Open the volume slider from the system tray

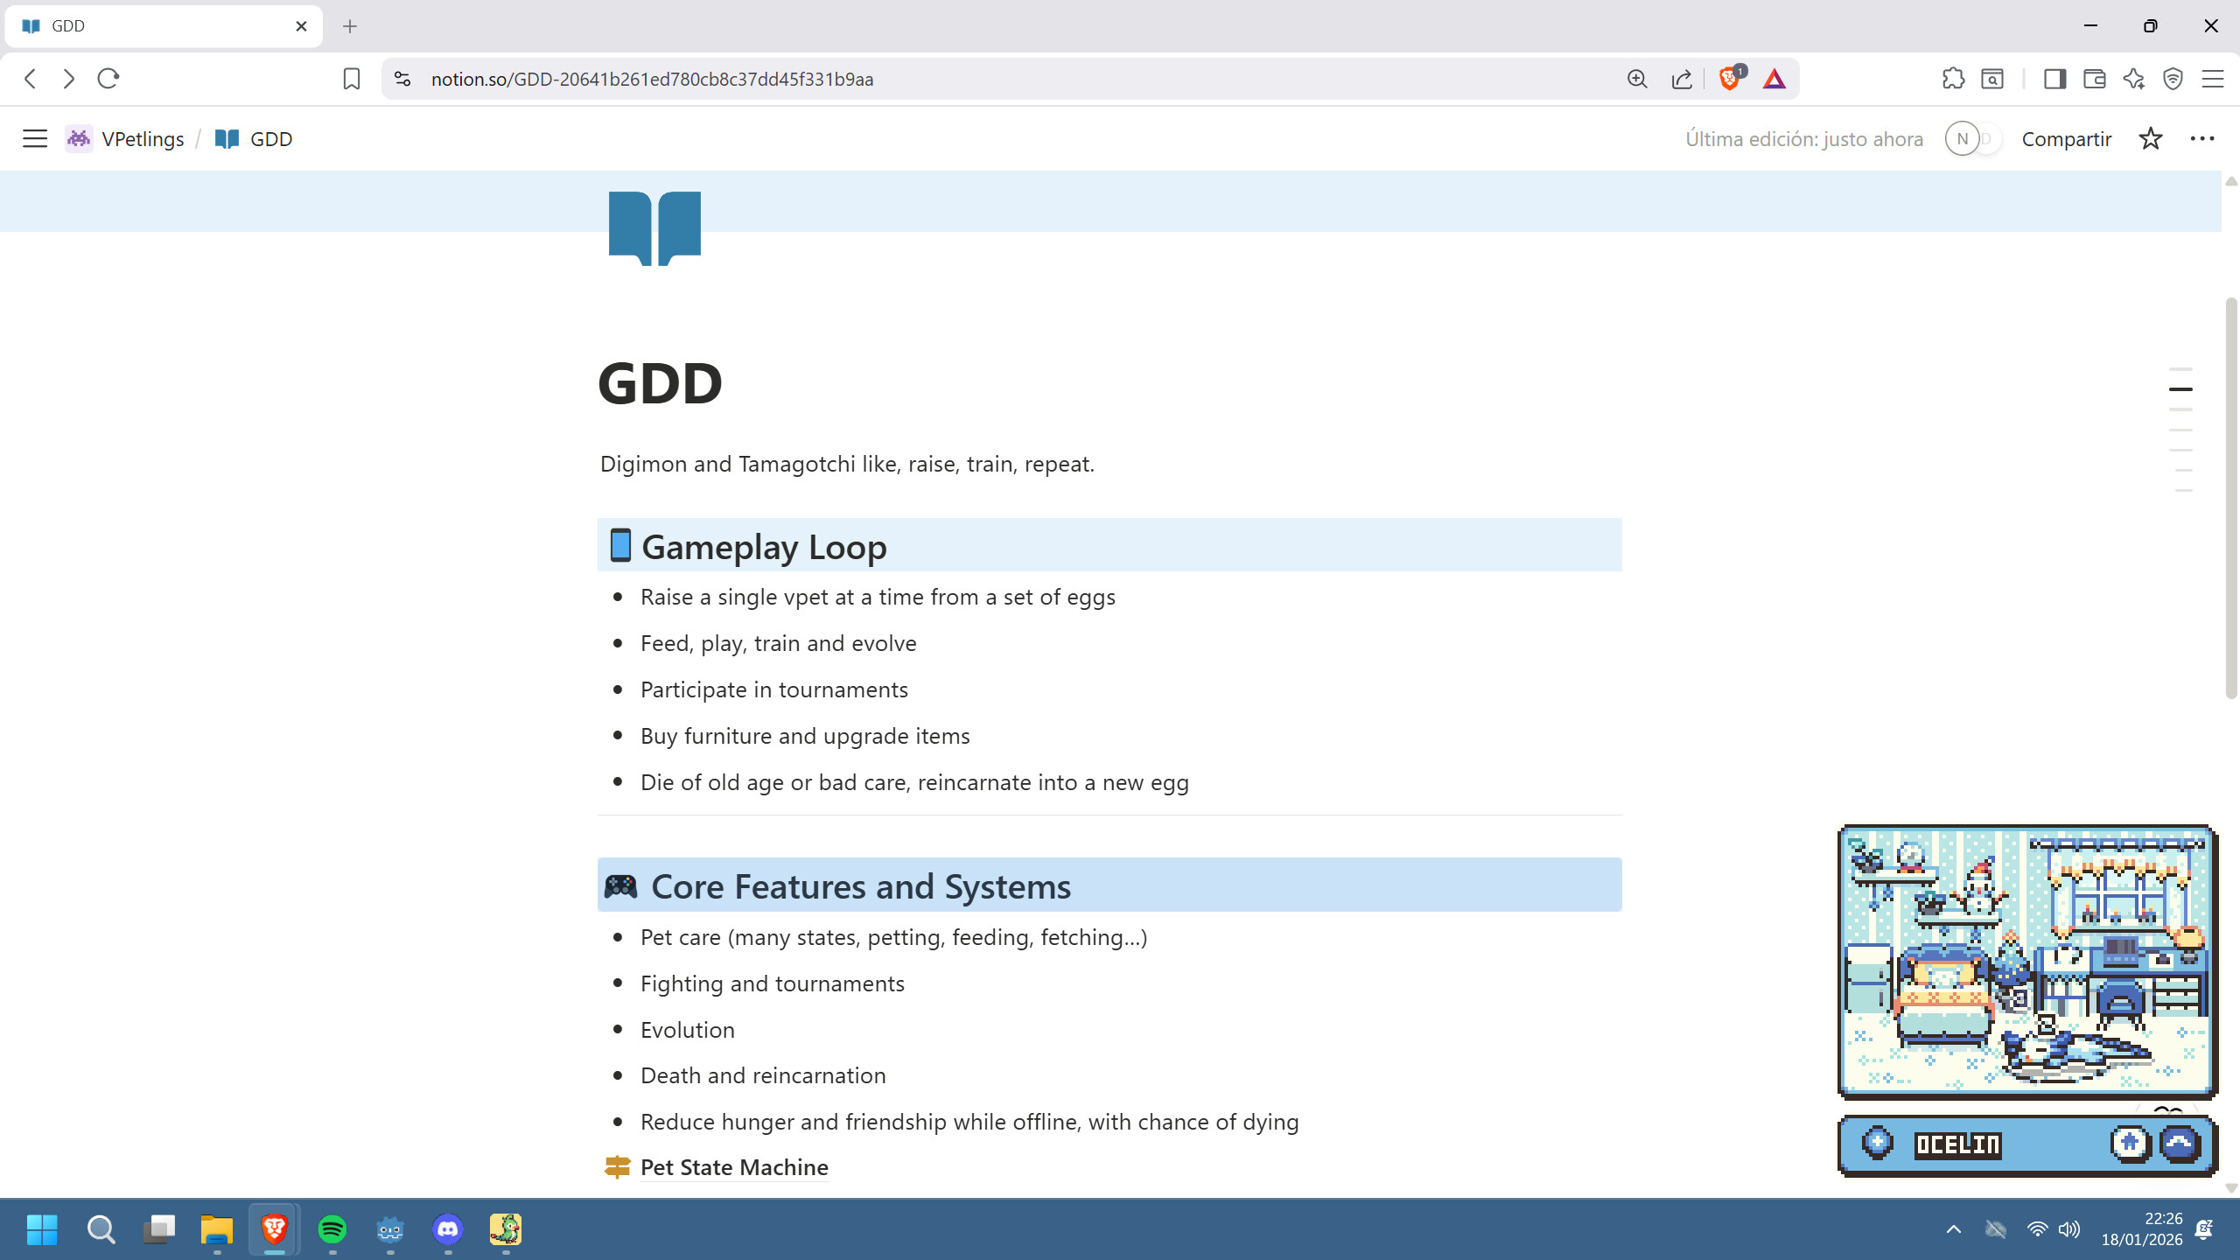2068,1229
